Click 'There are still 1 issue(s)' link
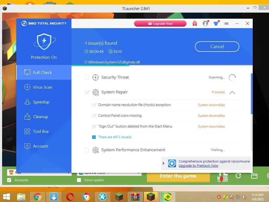 (x=115, y=137)
